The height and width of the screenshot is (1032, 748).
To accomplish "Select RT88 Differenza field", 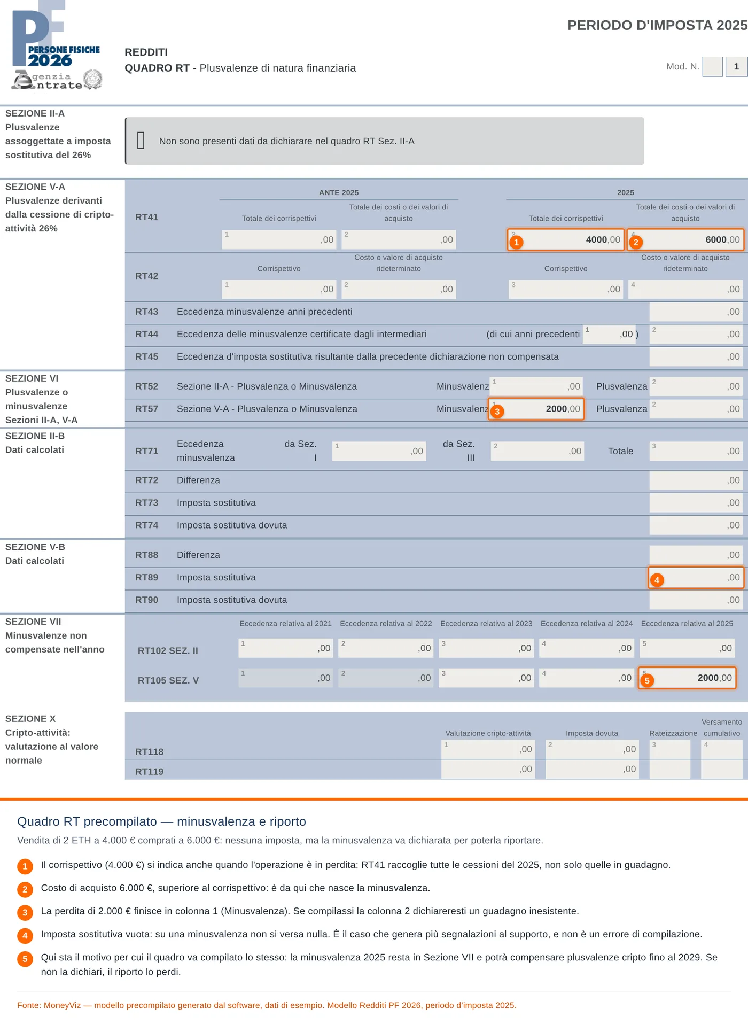I will tap(696, 555).
